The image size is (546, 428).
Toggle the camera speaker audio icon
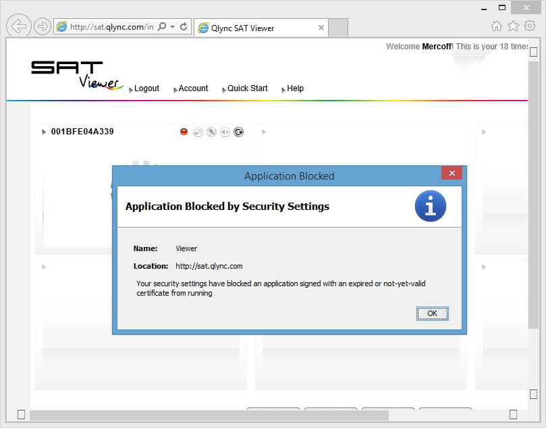225,132
